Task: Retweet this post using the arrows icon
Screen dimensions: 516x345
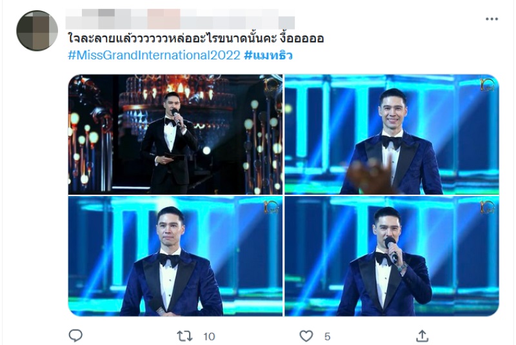Action: coord(184,336)
